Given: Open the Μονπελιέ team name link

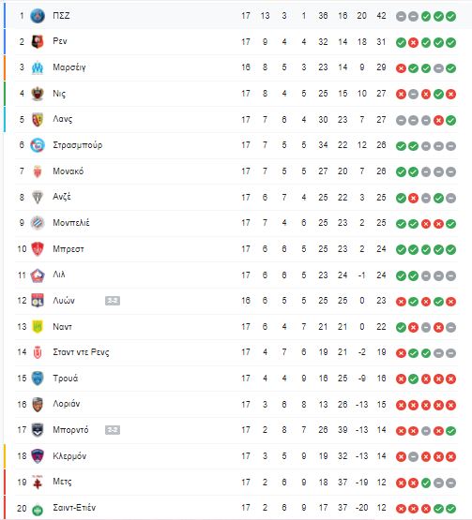Looking at the screenshot, I should [71, 223].
